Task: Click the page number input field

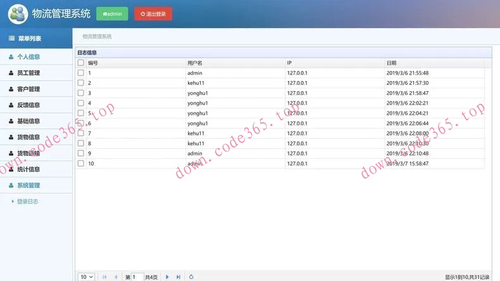Action: tap(137, 277)
